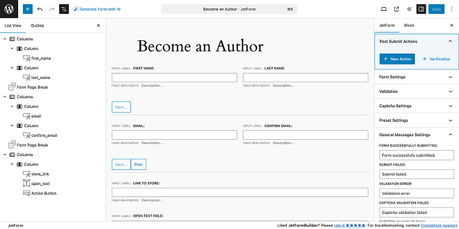Viewport: 459px width, 229px height.
Task: Collapse the Post Submit Actions panel
Action: coord(450,42)
